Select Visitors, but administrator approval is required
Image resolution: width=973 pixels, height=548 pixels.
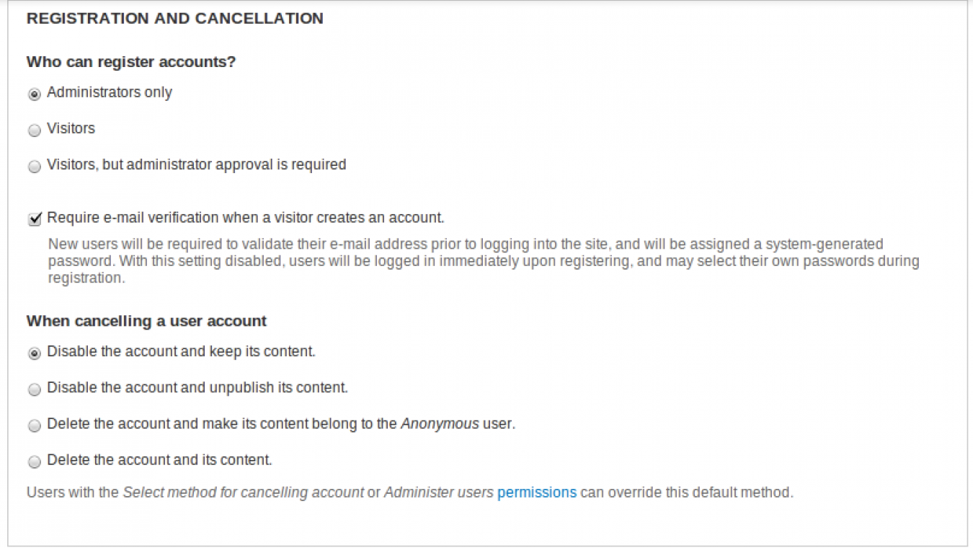pos(33,166)
